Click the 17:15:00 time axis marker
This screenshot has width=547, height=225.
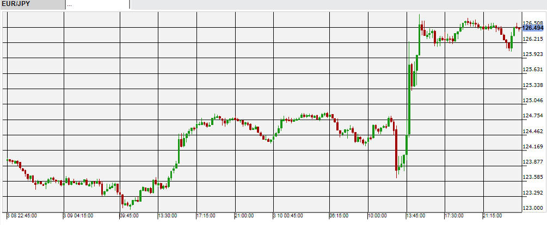tap(206, 216)
